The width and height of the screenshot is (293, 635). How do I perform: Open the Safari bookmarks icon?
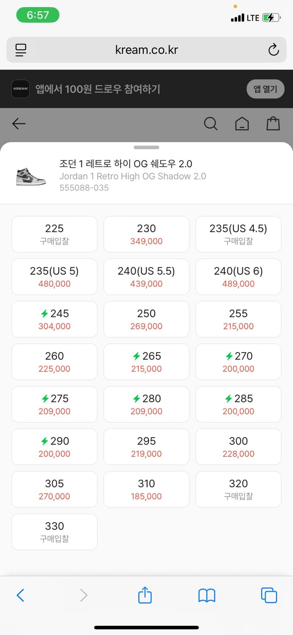tap(207, 595)
